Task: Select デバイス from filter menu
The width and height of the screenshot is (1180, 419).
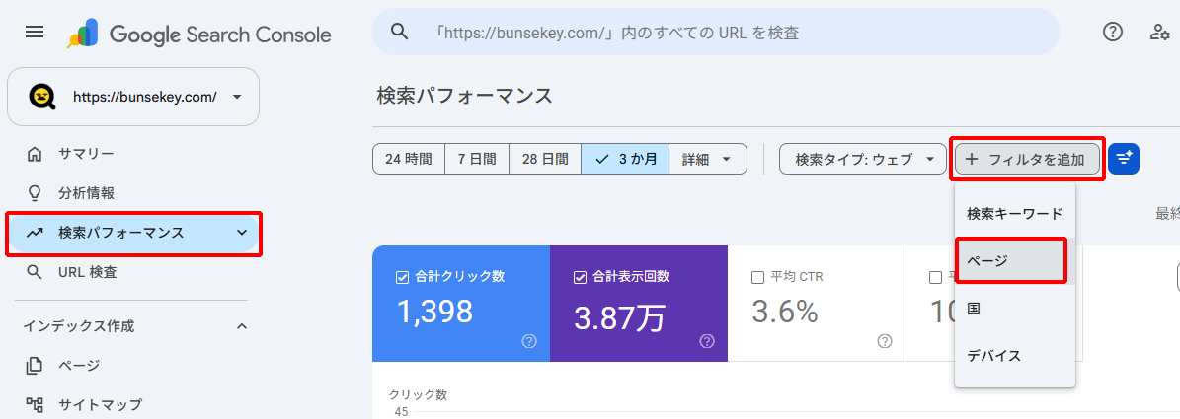Action: [1014, 356]
